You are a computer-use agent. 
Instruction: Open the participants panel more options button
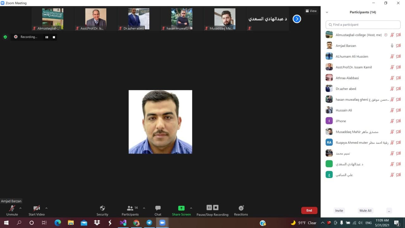(x=389, y=211)
